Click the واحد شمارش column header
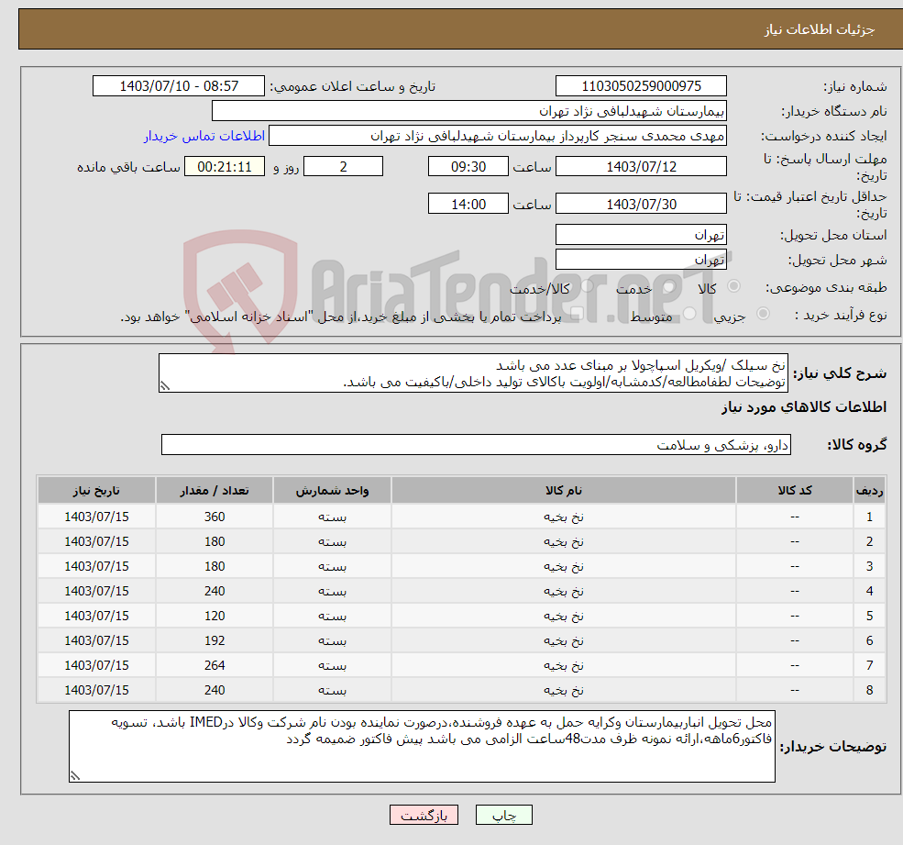Image resolution: width=903 pixels, height=845 pixels. pyautogui.click(x=332, y=491)
